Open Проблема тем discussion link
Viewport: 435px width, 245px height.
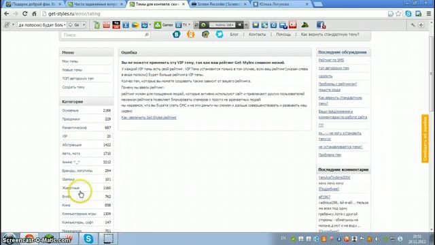point(330,154)
